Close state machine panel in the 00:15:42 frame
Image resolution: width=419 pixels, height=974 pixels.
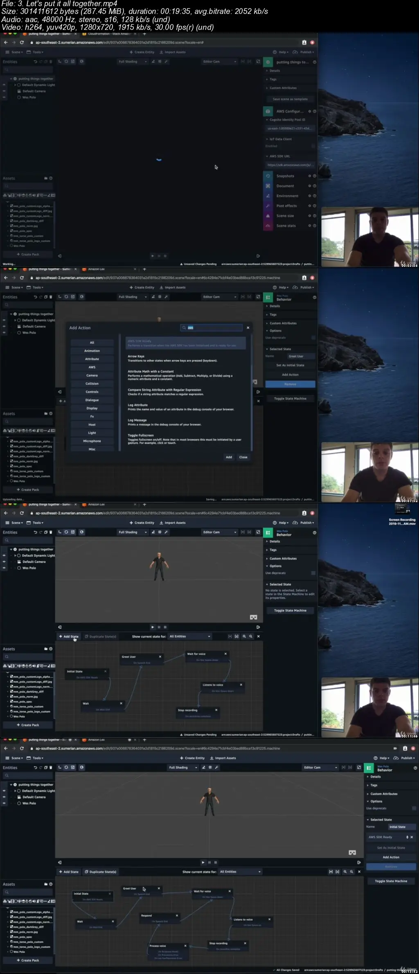pyautogui.click(x=359, y=872)
